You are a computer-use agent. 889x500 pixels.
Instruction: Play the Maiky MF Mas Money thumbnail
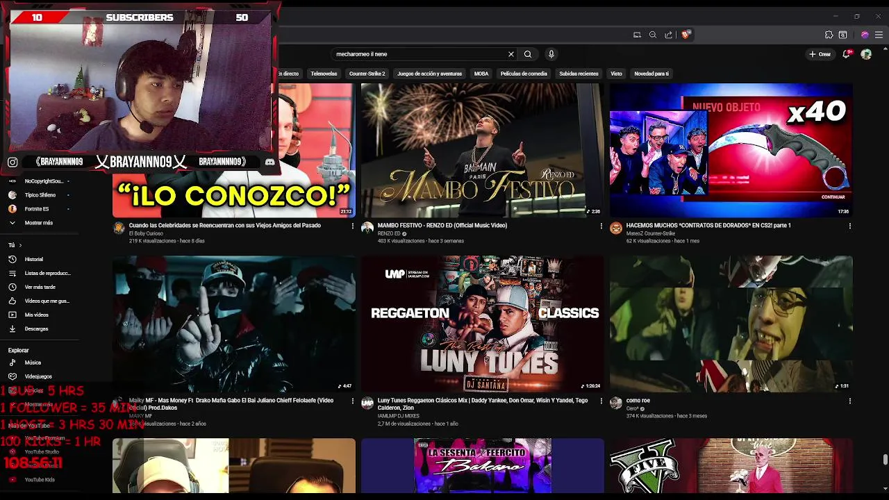click(x=233, y=324)
